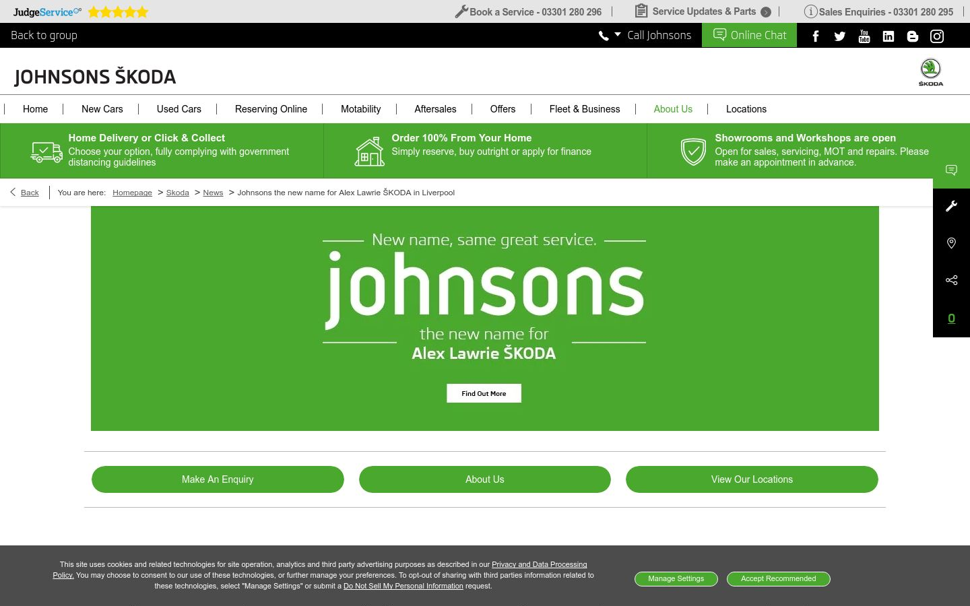Open the New Cars menu
The height and width of the screenshot is (606, 970).
[102, 109]
